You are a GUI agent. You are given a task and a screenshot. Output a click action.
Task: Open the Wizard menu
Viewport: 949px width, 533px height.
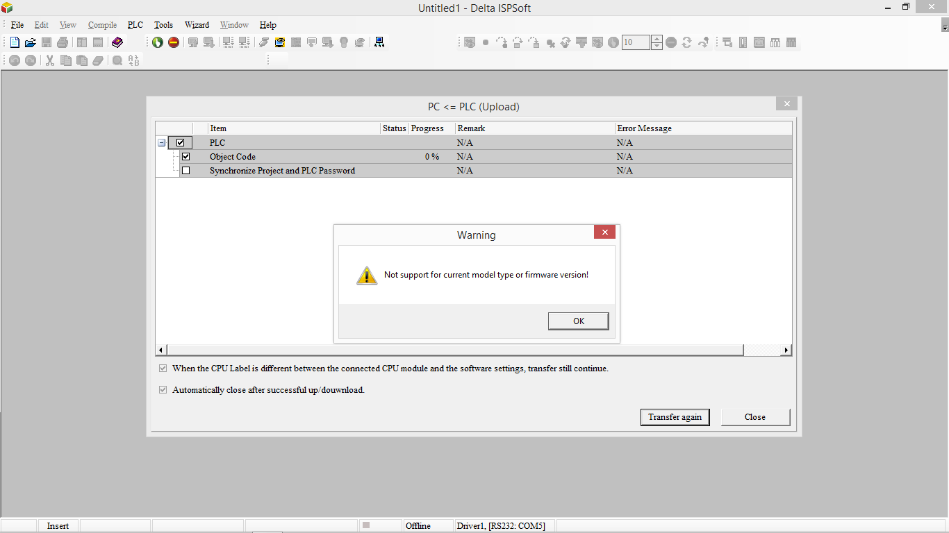(x=197, y=25)
